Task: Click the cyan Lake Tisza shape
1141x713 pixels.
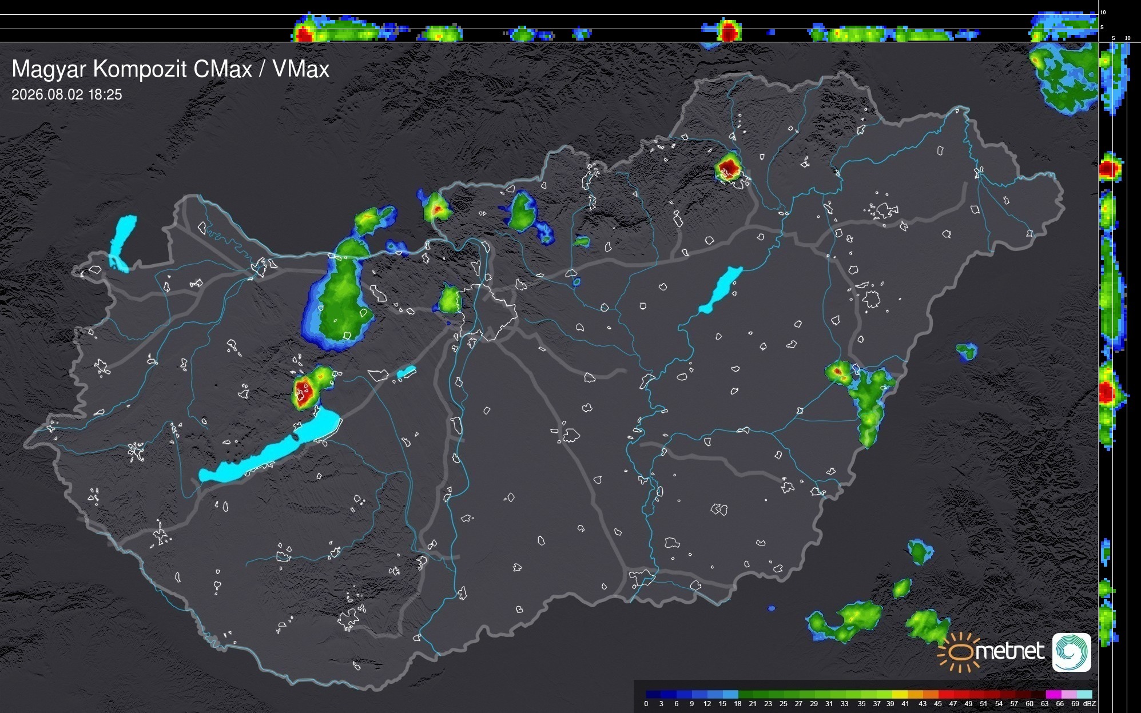Action: point(721,290)
